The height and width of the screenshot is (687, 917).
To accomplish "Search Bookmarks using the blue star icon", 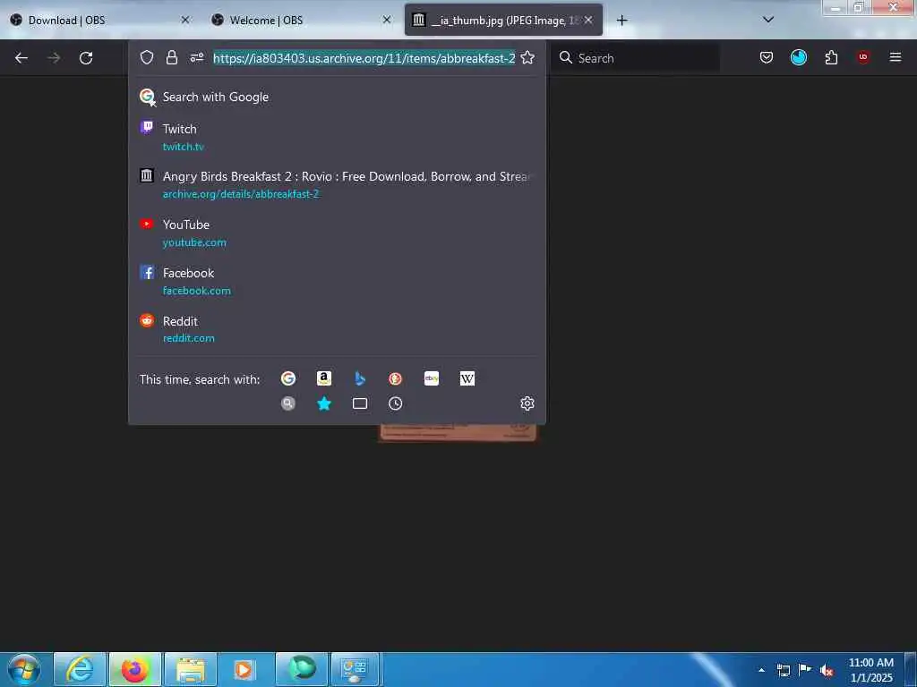I will pos(324,403).
